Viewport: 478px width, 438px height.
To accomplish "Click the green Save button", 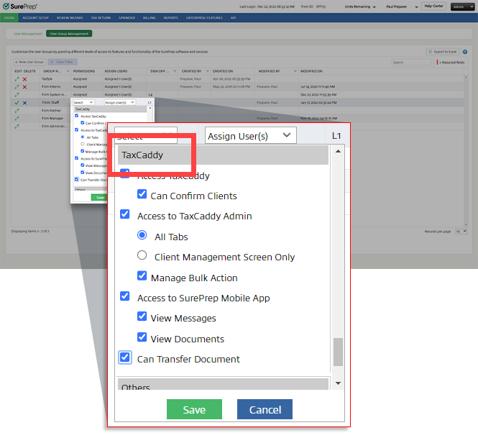I will pyautogui.click(x=194, y=409).
